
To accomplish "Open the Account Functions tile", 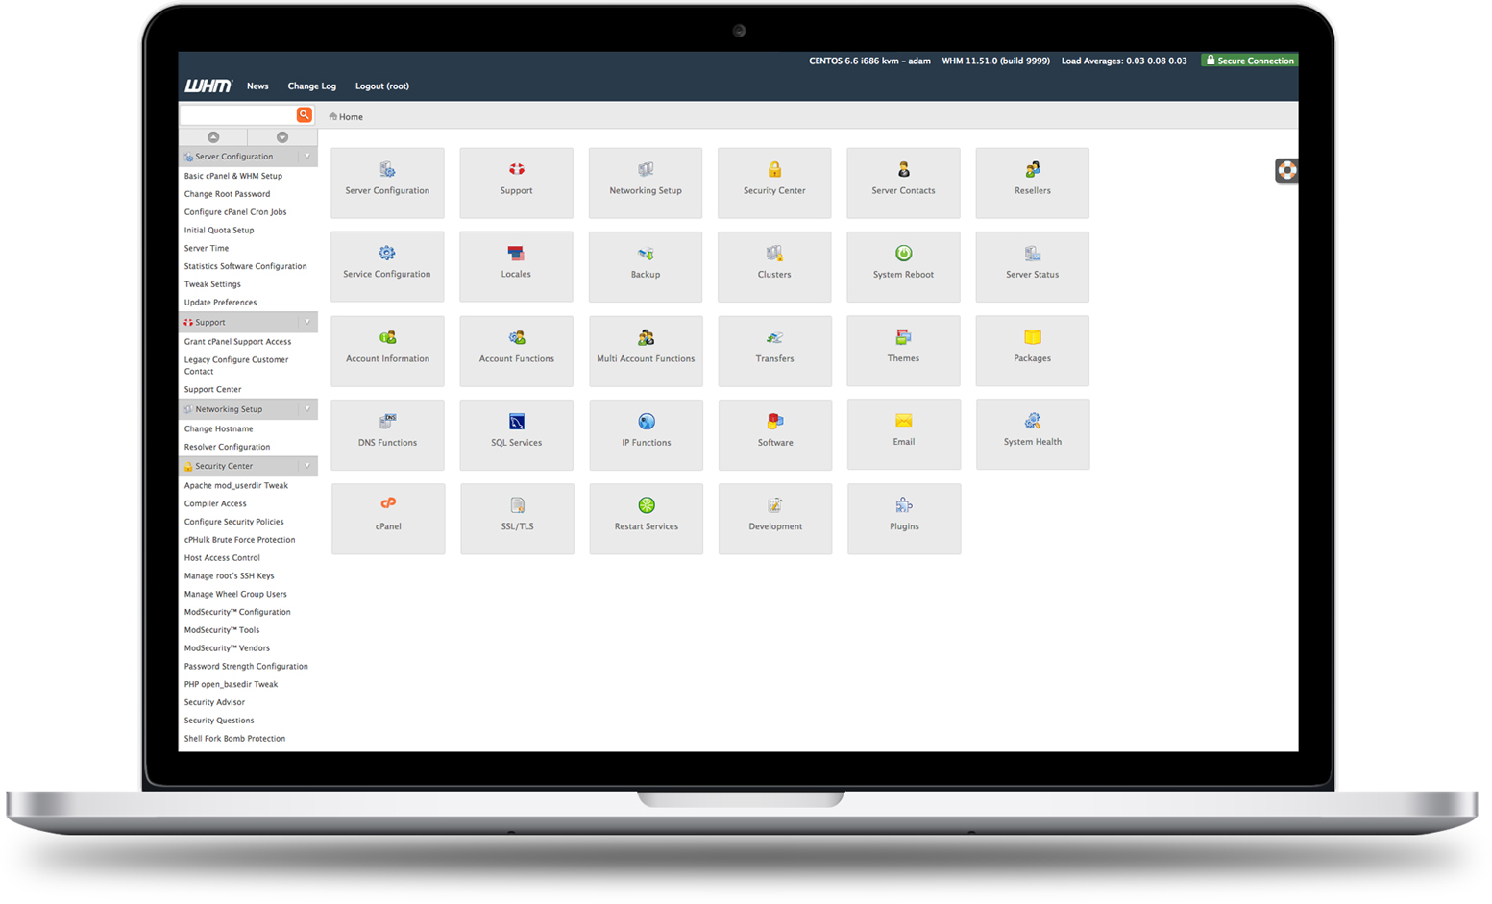I will tap(516, 351).
